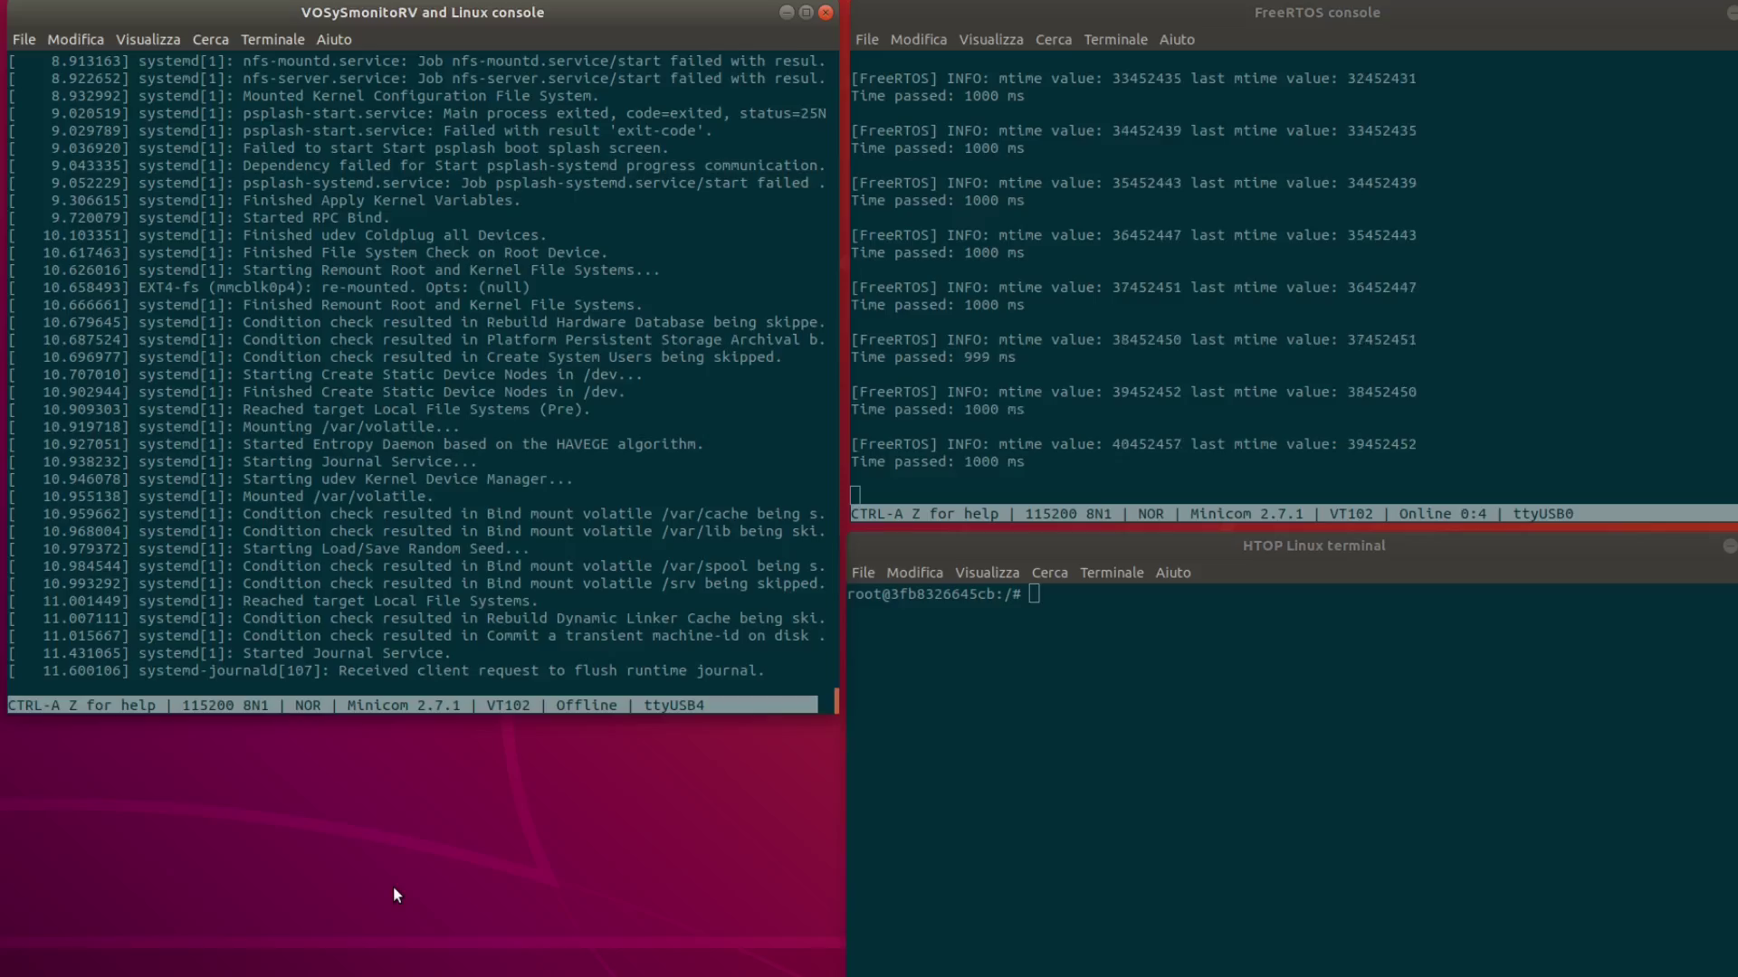
Task: Click 'CTRL-A Z for help' in VOSySmonitoRV console
Action: 81,705
